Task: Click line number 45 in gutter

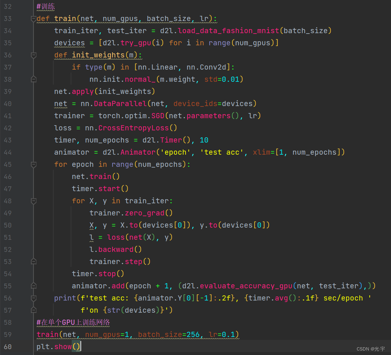Action: [8, 165]
